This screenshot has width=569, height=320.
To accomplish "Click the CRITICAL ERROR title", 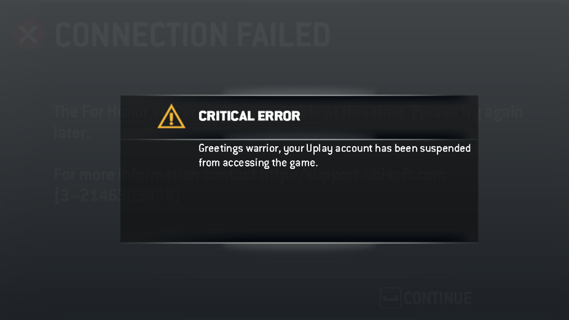I will [x=249, y=116].
